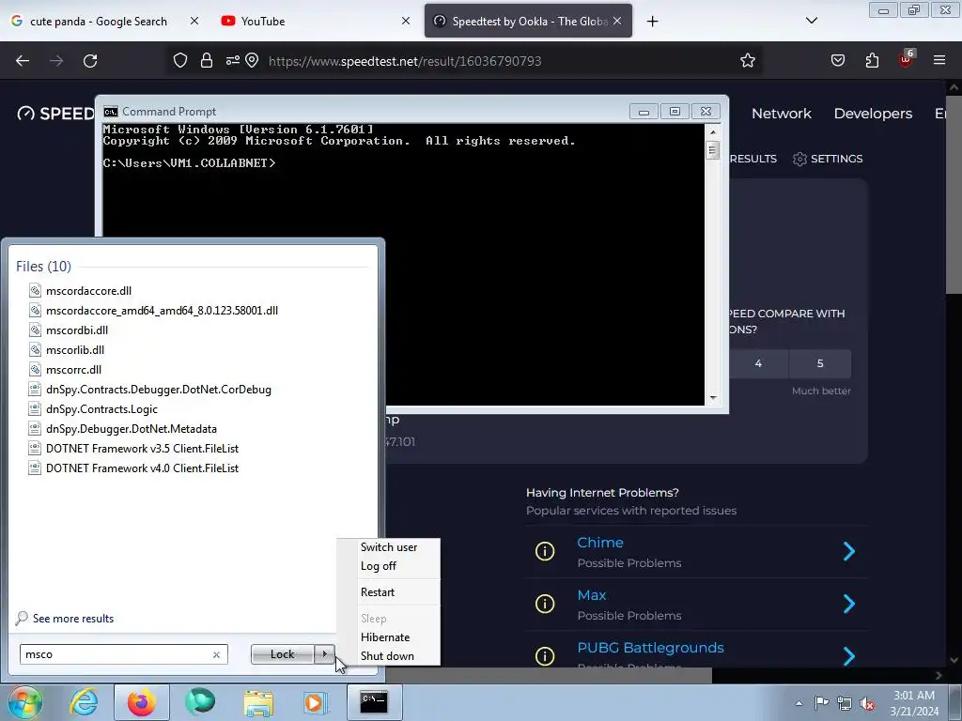Open Windows Media Player taskbar icon
This screenshot has width=962, height=721.
coord(316,702)
